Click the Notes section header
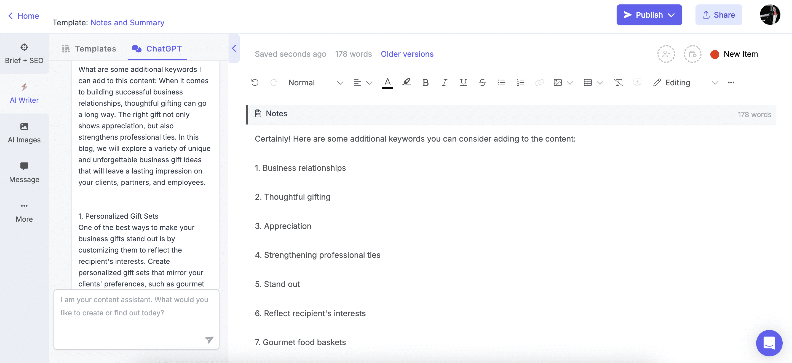The image size is (792, 363). [x=512, y=114]
